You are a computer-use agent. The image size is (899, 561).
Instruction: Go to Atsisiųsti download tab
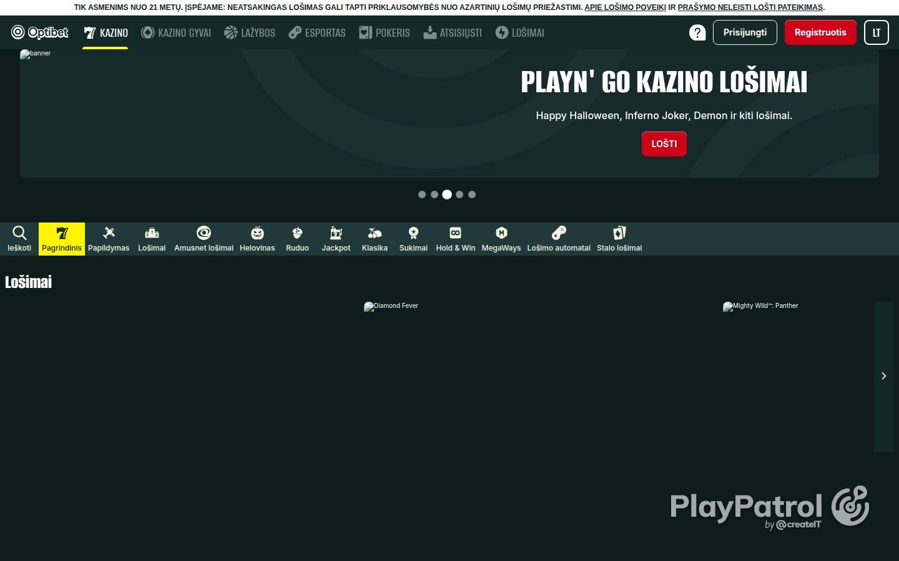pyautogui.click(x=453, y=32)
